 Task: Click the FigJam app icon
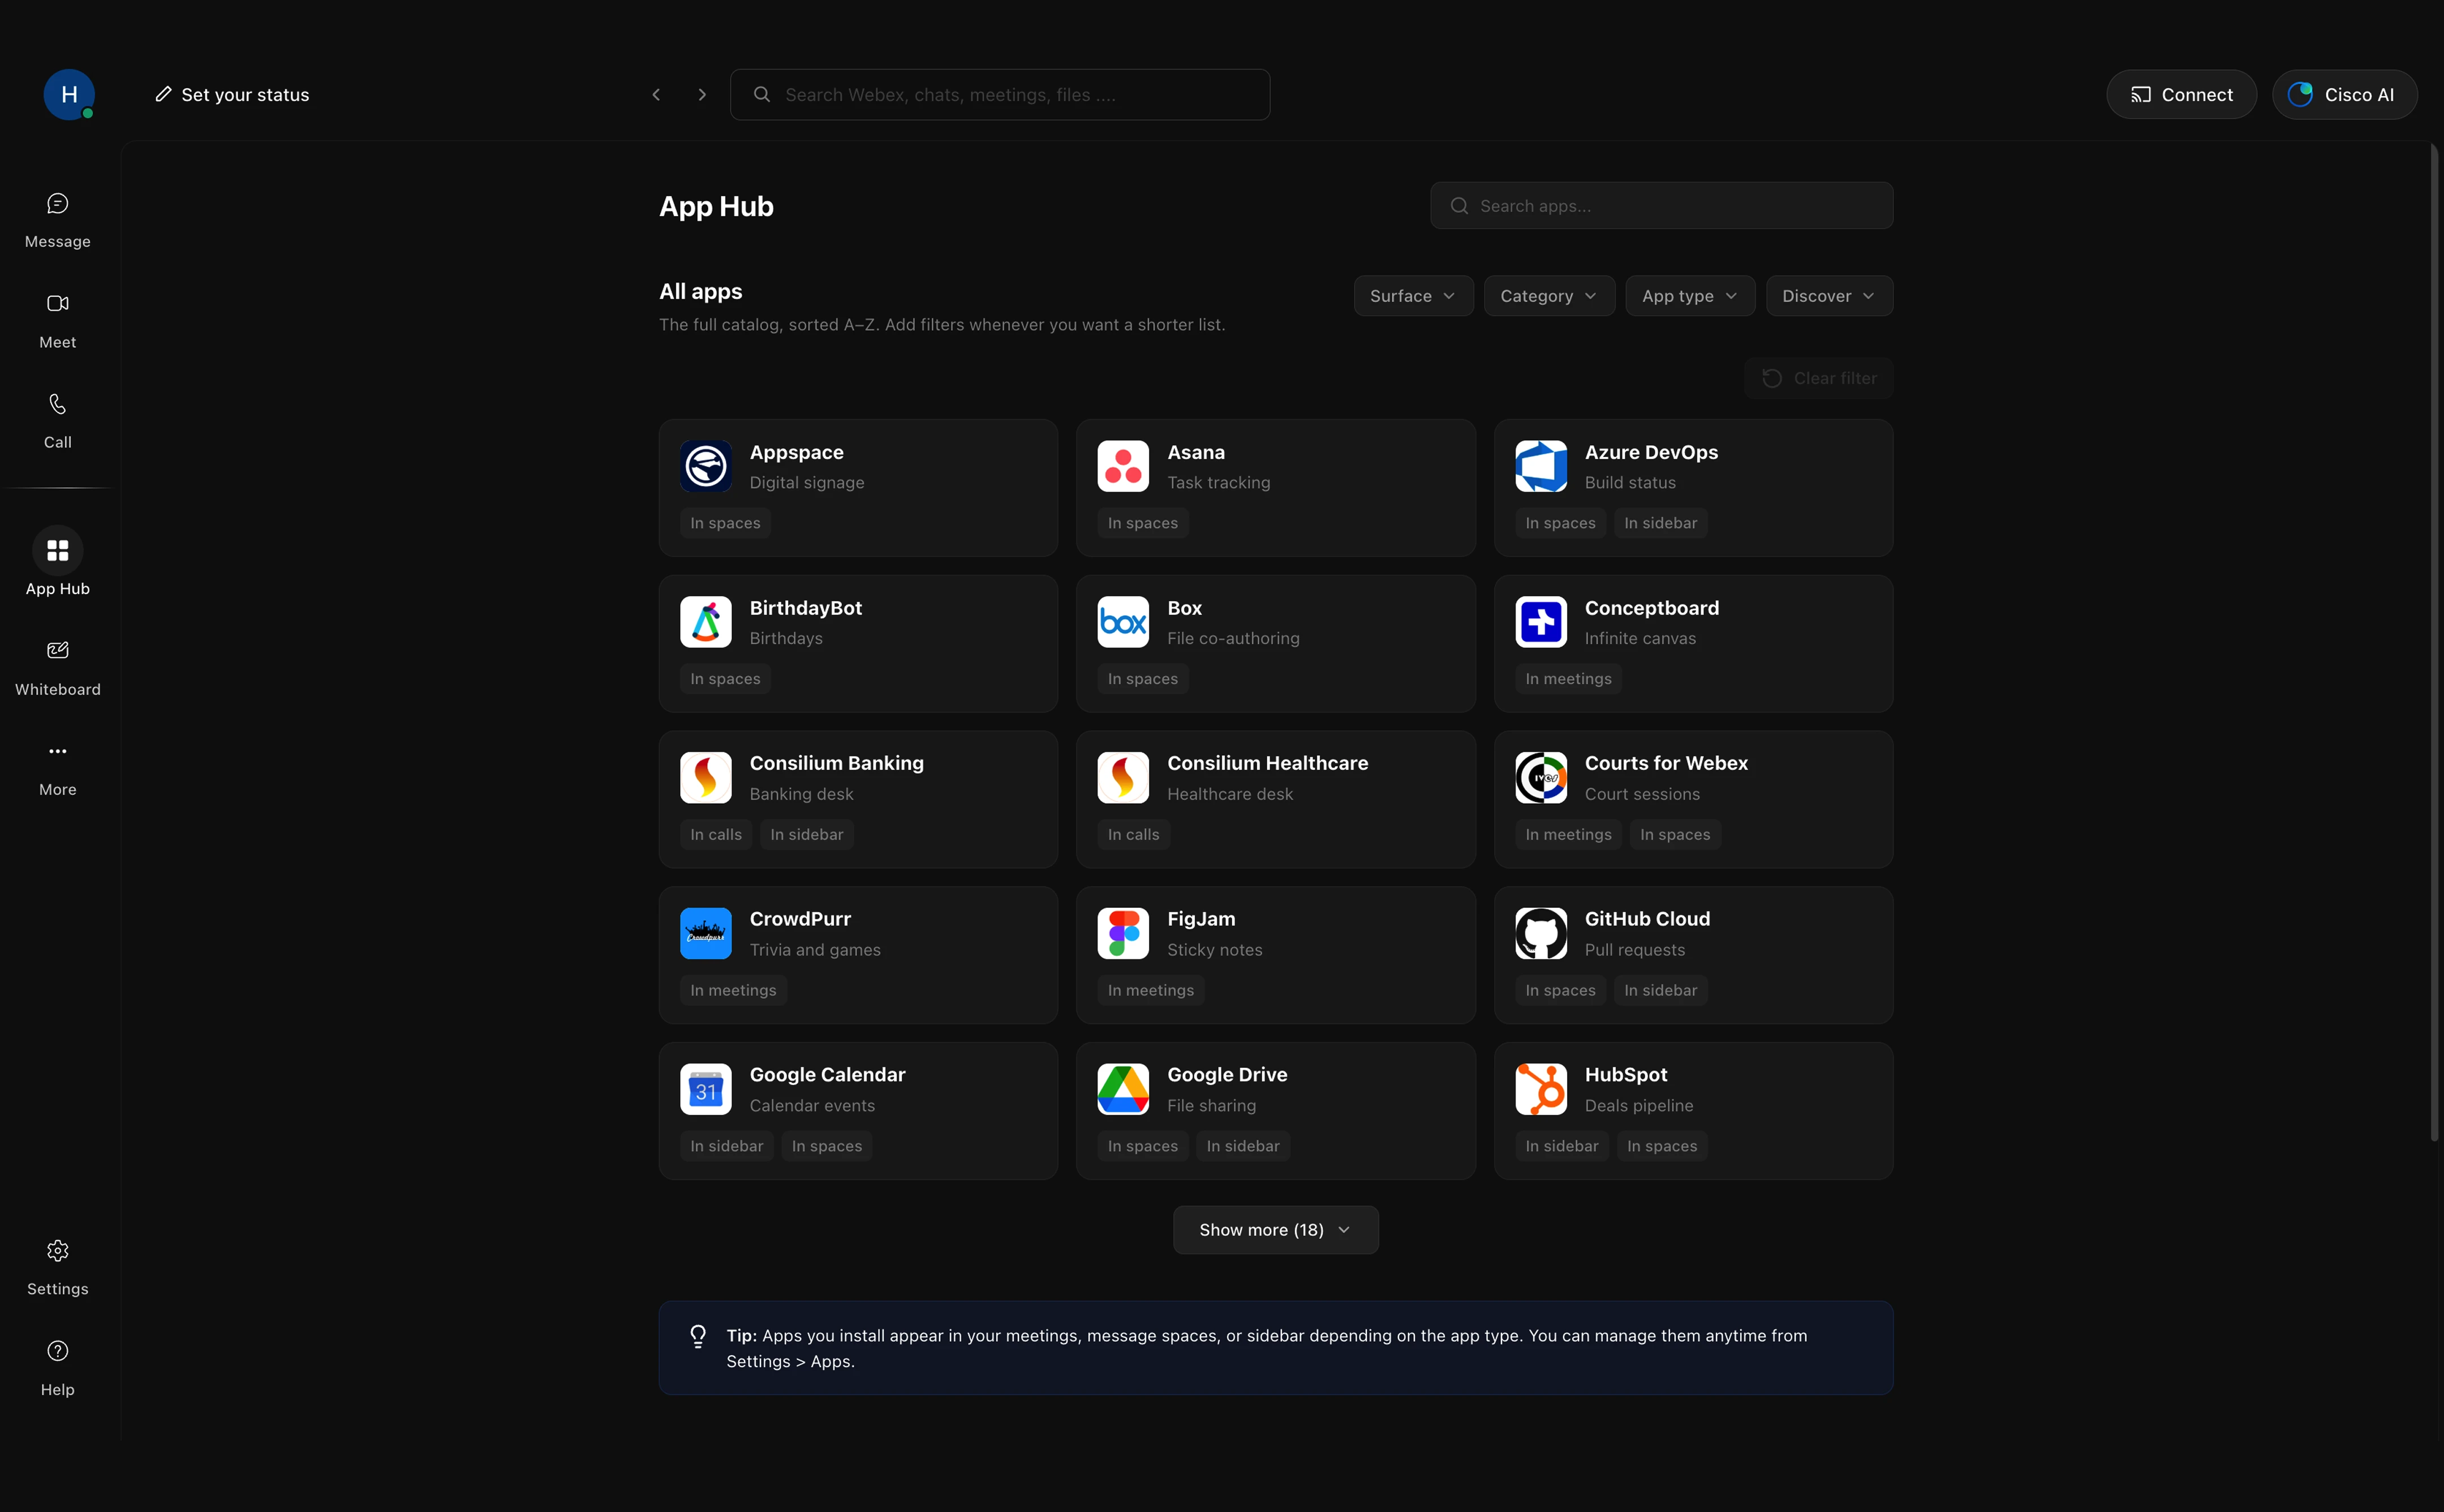(x=1123, y=934)
